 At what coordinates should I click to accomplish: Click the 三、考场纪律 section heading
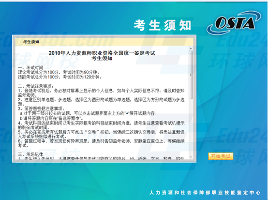point(30,154)
